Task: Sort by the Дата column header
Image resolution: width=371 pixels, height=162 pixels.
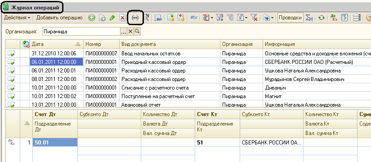Action: 56,44
